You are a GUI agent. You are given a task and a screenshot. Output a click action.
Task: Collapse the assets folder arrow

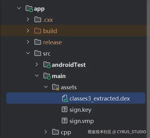pos(46,87)
